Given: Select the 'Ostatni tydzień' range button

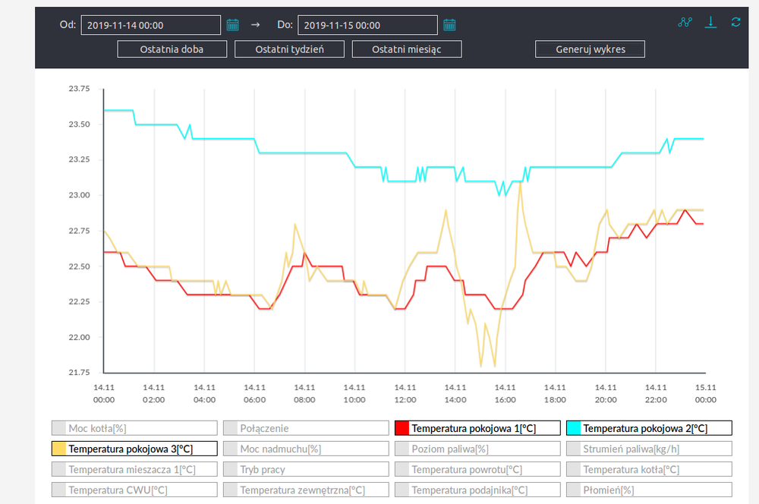Looking at the screenshot, I should pos(289,49).
